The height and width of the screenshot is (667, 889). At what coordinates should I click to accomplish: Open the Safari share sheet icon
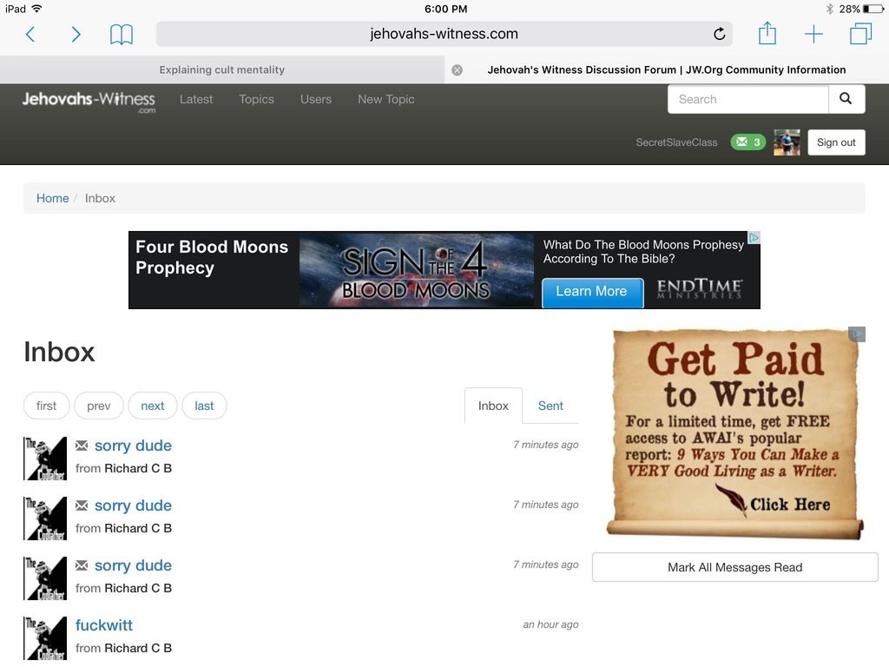tap(767, 33)
